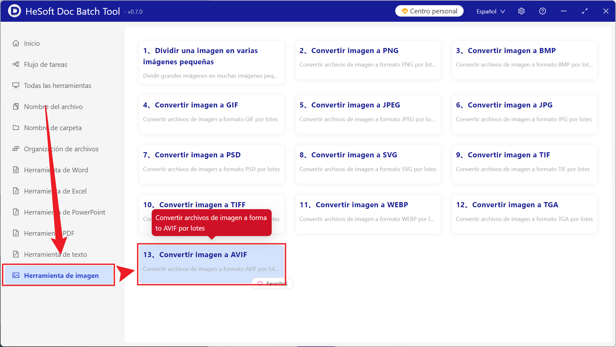The width and height of the screenshot is (616, 347).
Task: Open Convertir imagen a TIF tool
Action: tap(524, 164)
